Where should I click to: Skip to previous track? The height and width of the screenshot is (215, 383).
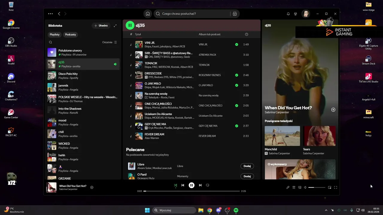point(183,185)
